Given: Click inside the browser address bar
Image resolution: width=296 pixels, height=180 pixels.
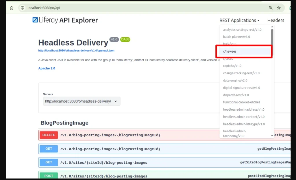Looking at the screenshot, I should [x=116, y=8].
